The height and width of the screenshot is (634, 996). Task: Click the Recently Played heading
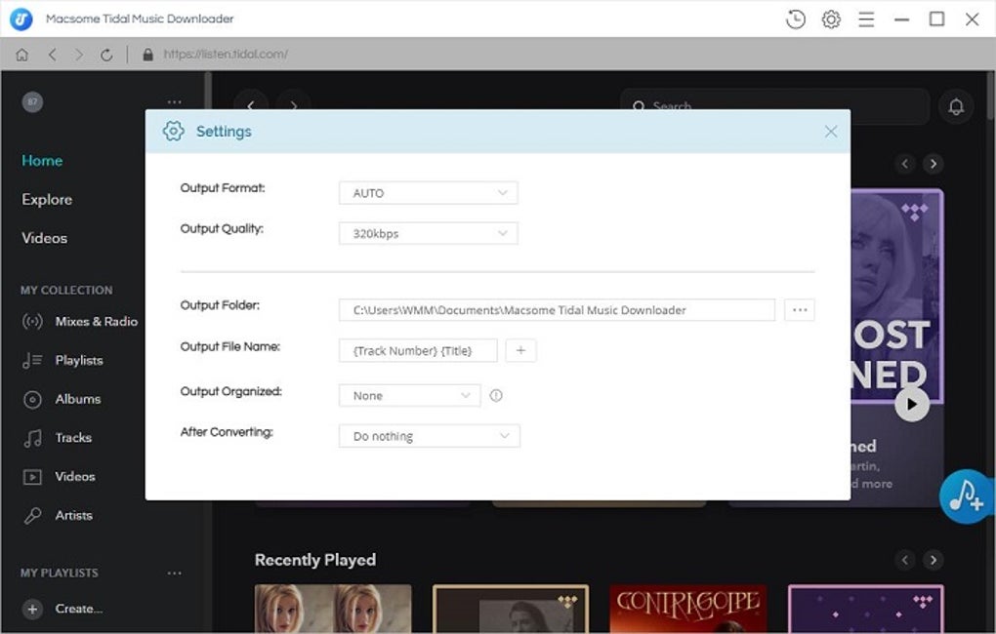pyautogui.click(x=315, y=560)
